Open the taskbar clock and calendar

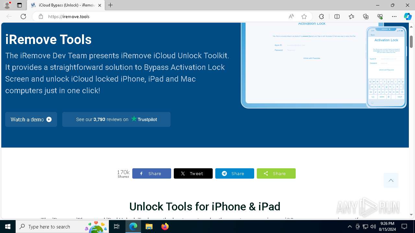(x=387, y=227)
